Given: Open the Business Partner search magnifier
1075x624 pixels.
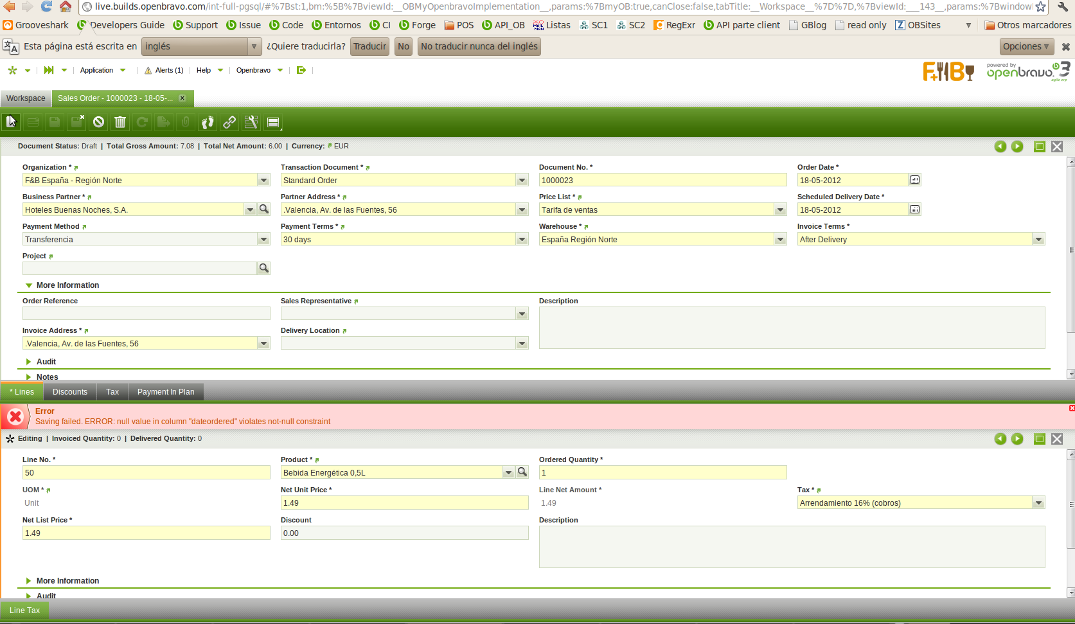Looking at the screenshot, I should pyautogui.click(x=263, y=209).
